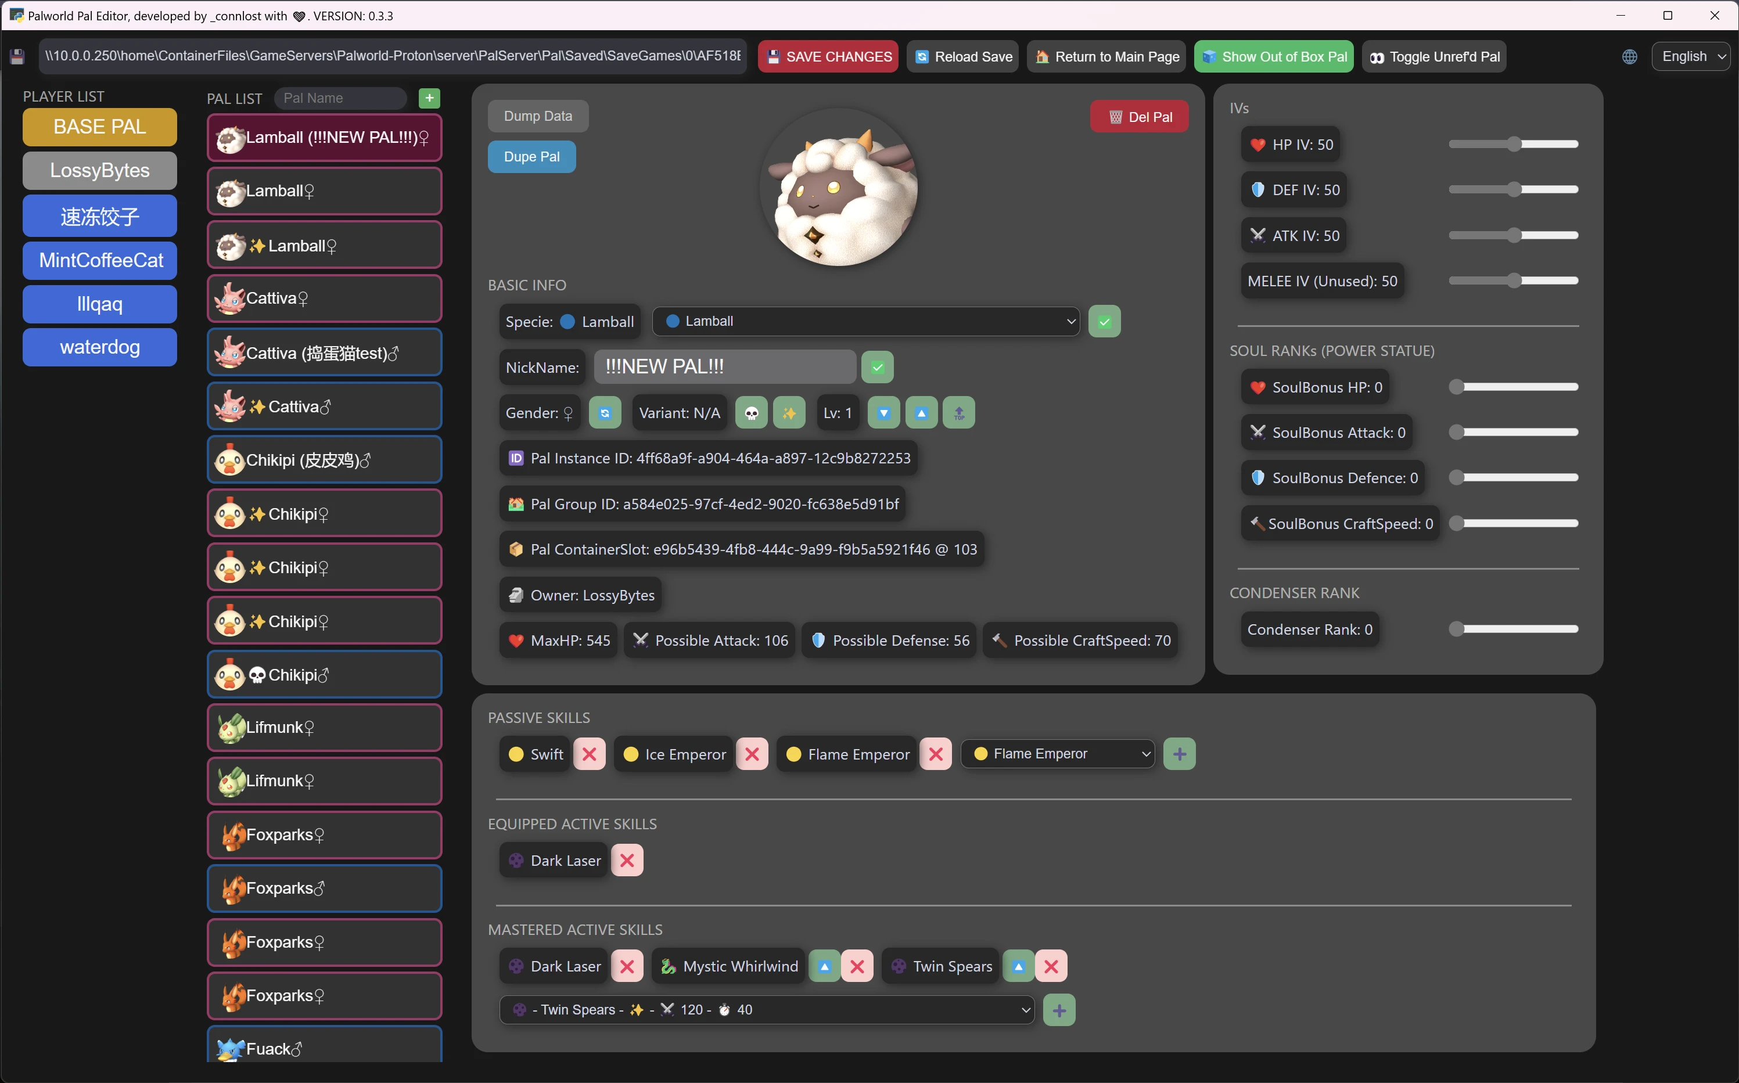Select BASE PAL in the player list
The image size is (1739, 1083).
(x=99, y=127)
